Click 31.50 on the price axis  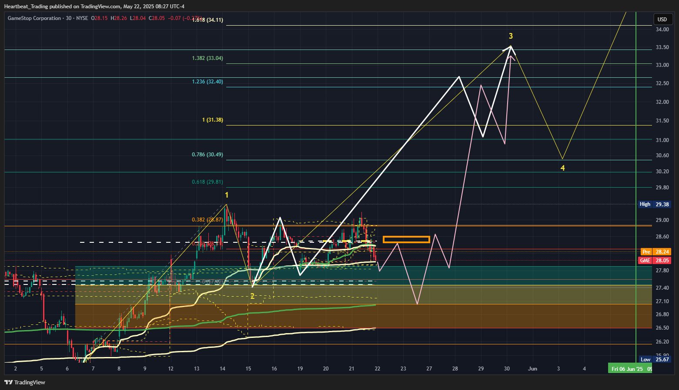tap(662, 121)
